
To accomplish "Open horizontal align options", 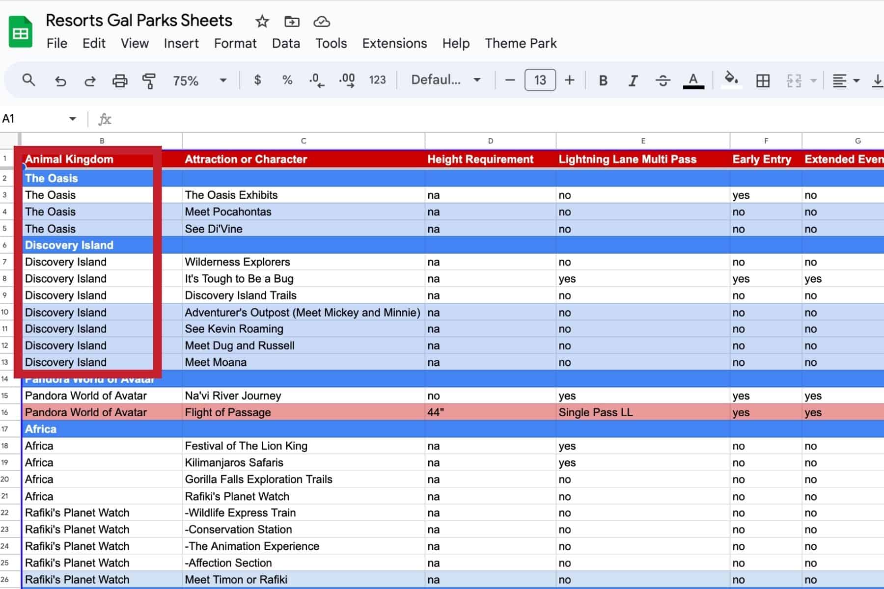I will coord(845,80).
